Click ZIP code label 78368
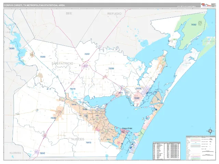 click(x=42, y=57)
